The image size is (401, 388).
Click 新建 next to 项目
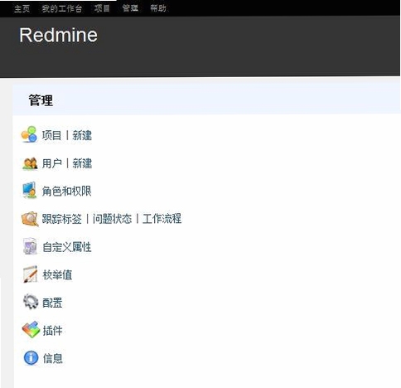(x=82, y=135)
